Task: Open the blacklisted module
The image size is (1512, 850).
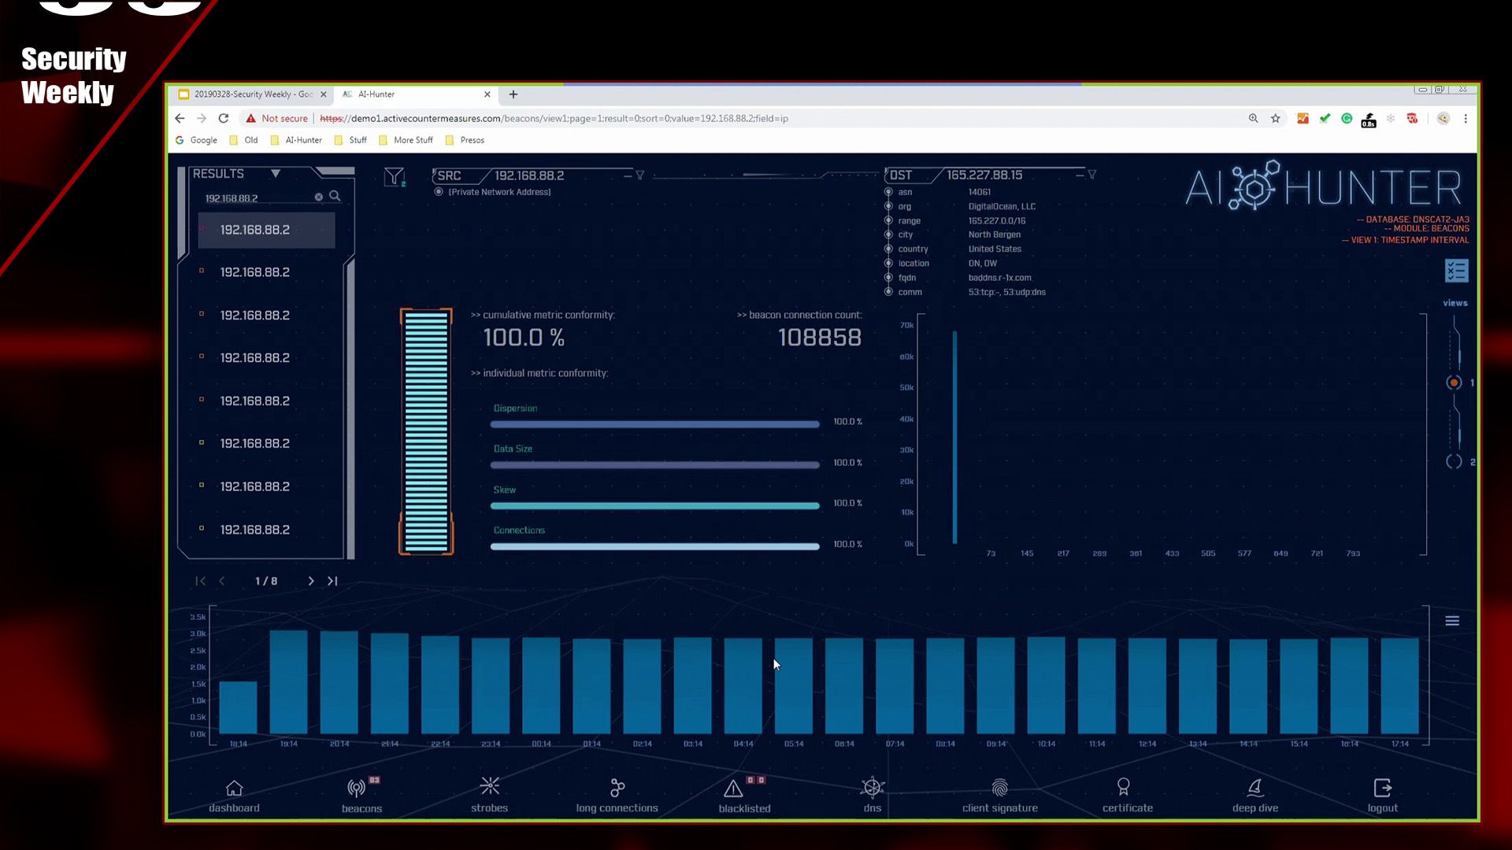Action: (744, 796)
